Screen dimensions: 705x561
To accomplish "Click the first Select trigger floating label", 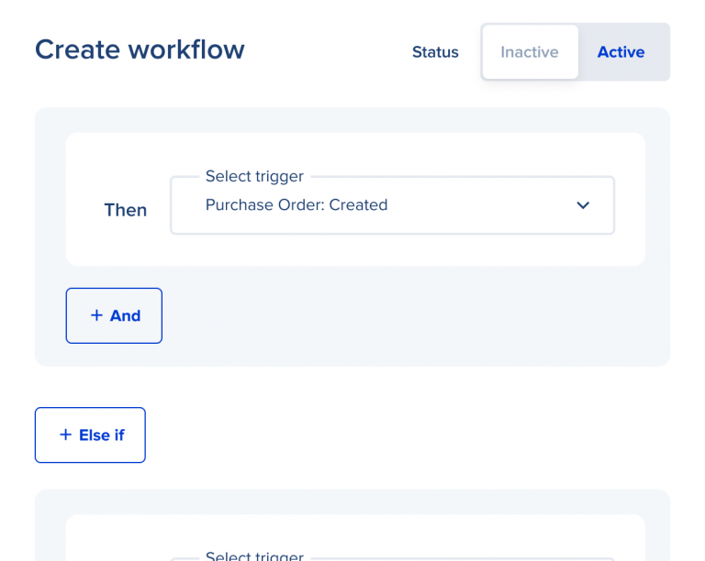I will (x=254, y=176).
